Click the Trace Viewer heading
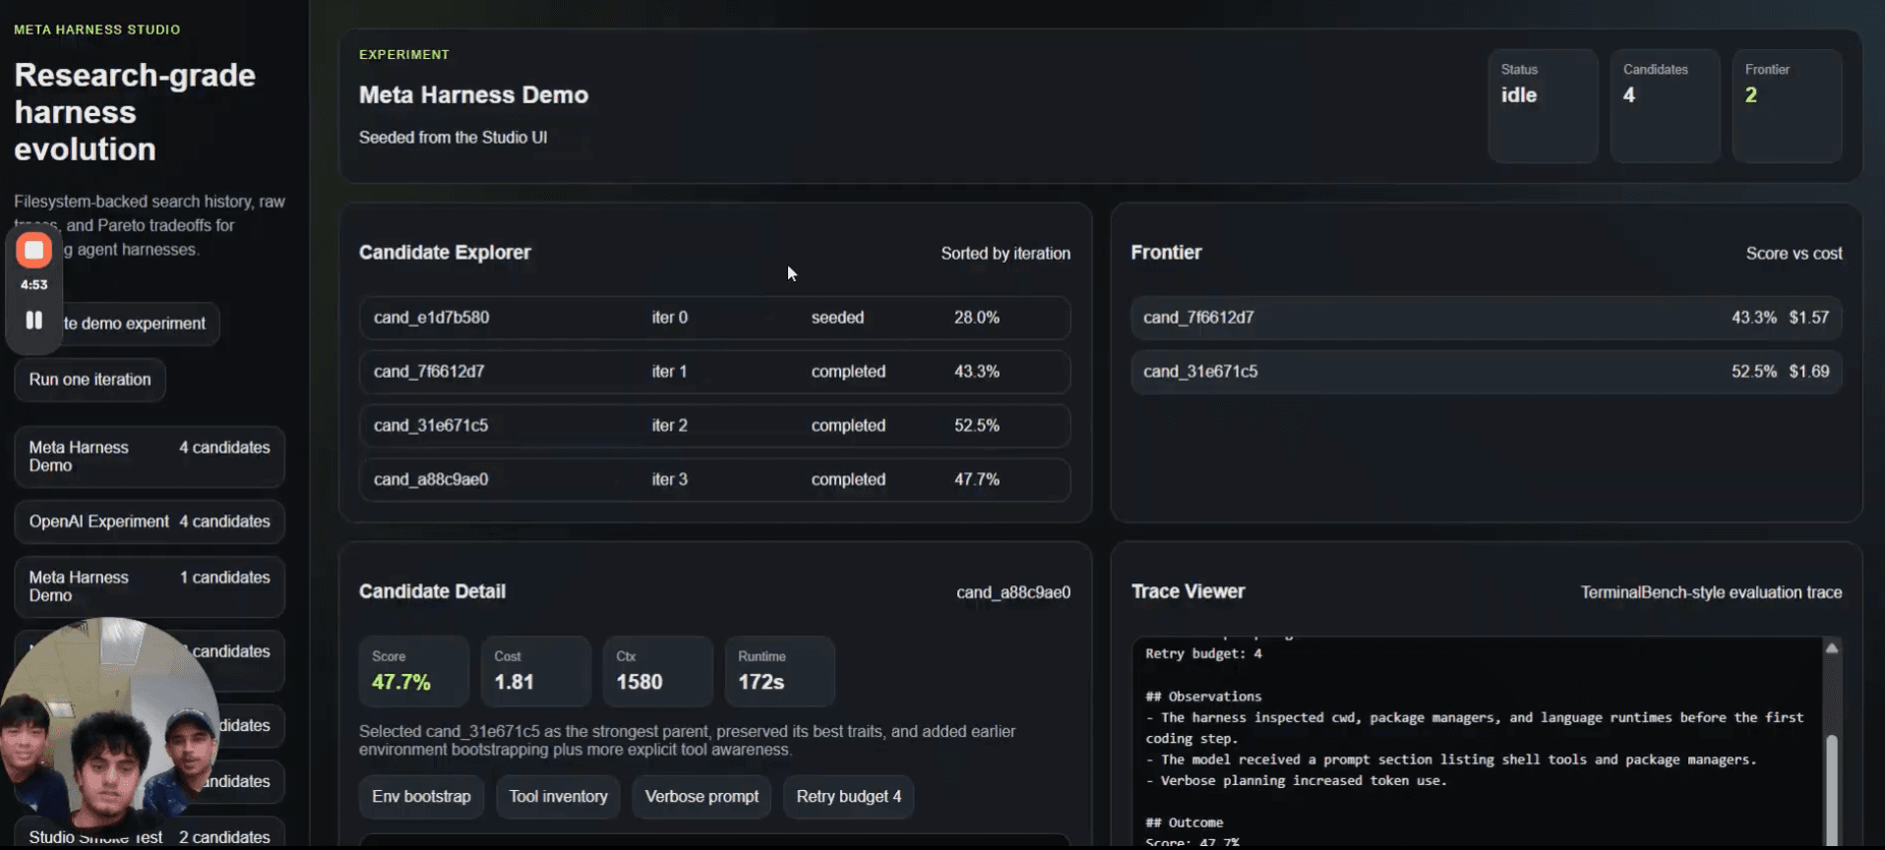The height and width of the screenshot is (850, 1885). tap(1187, 591)
